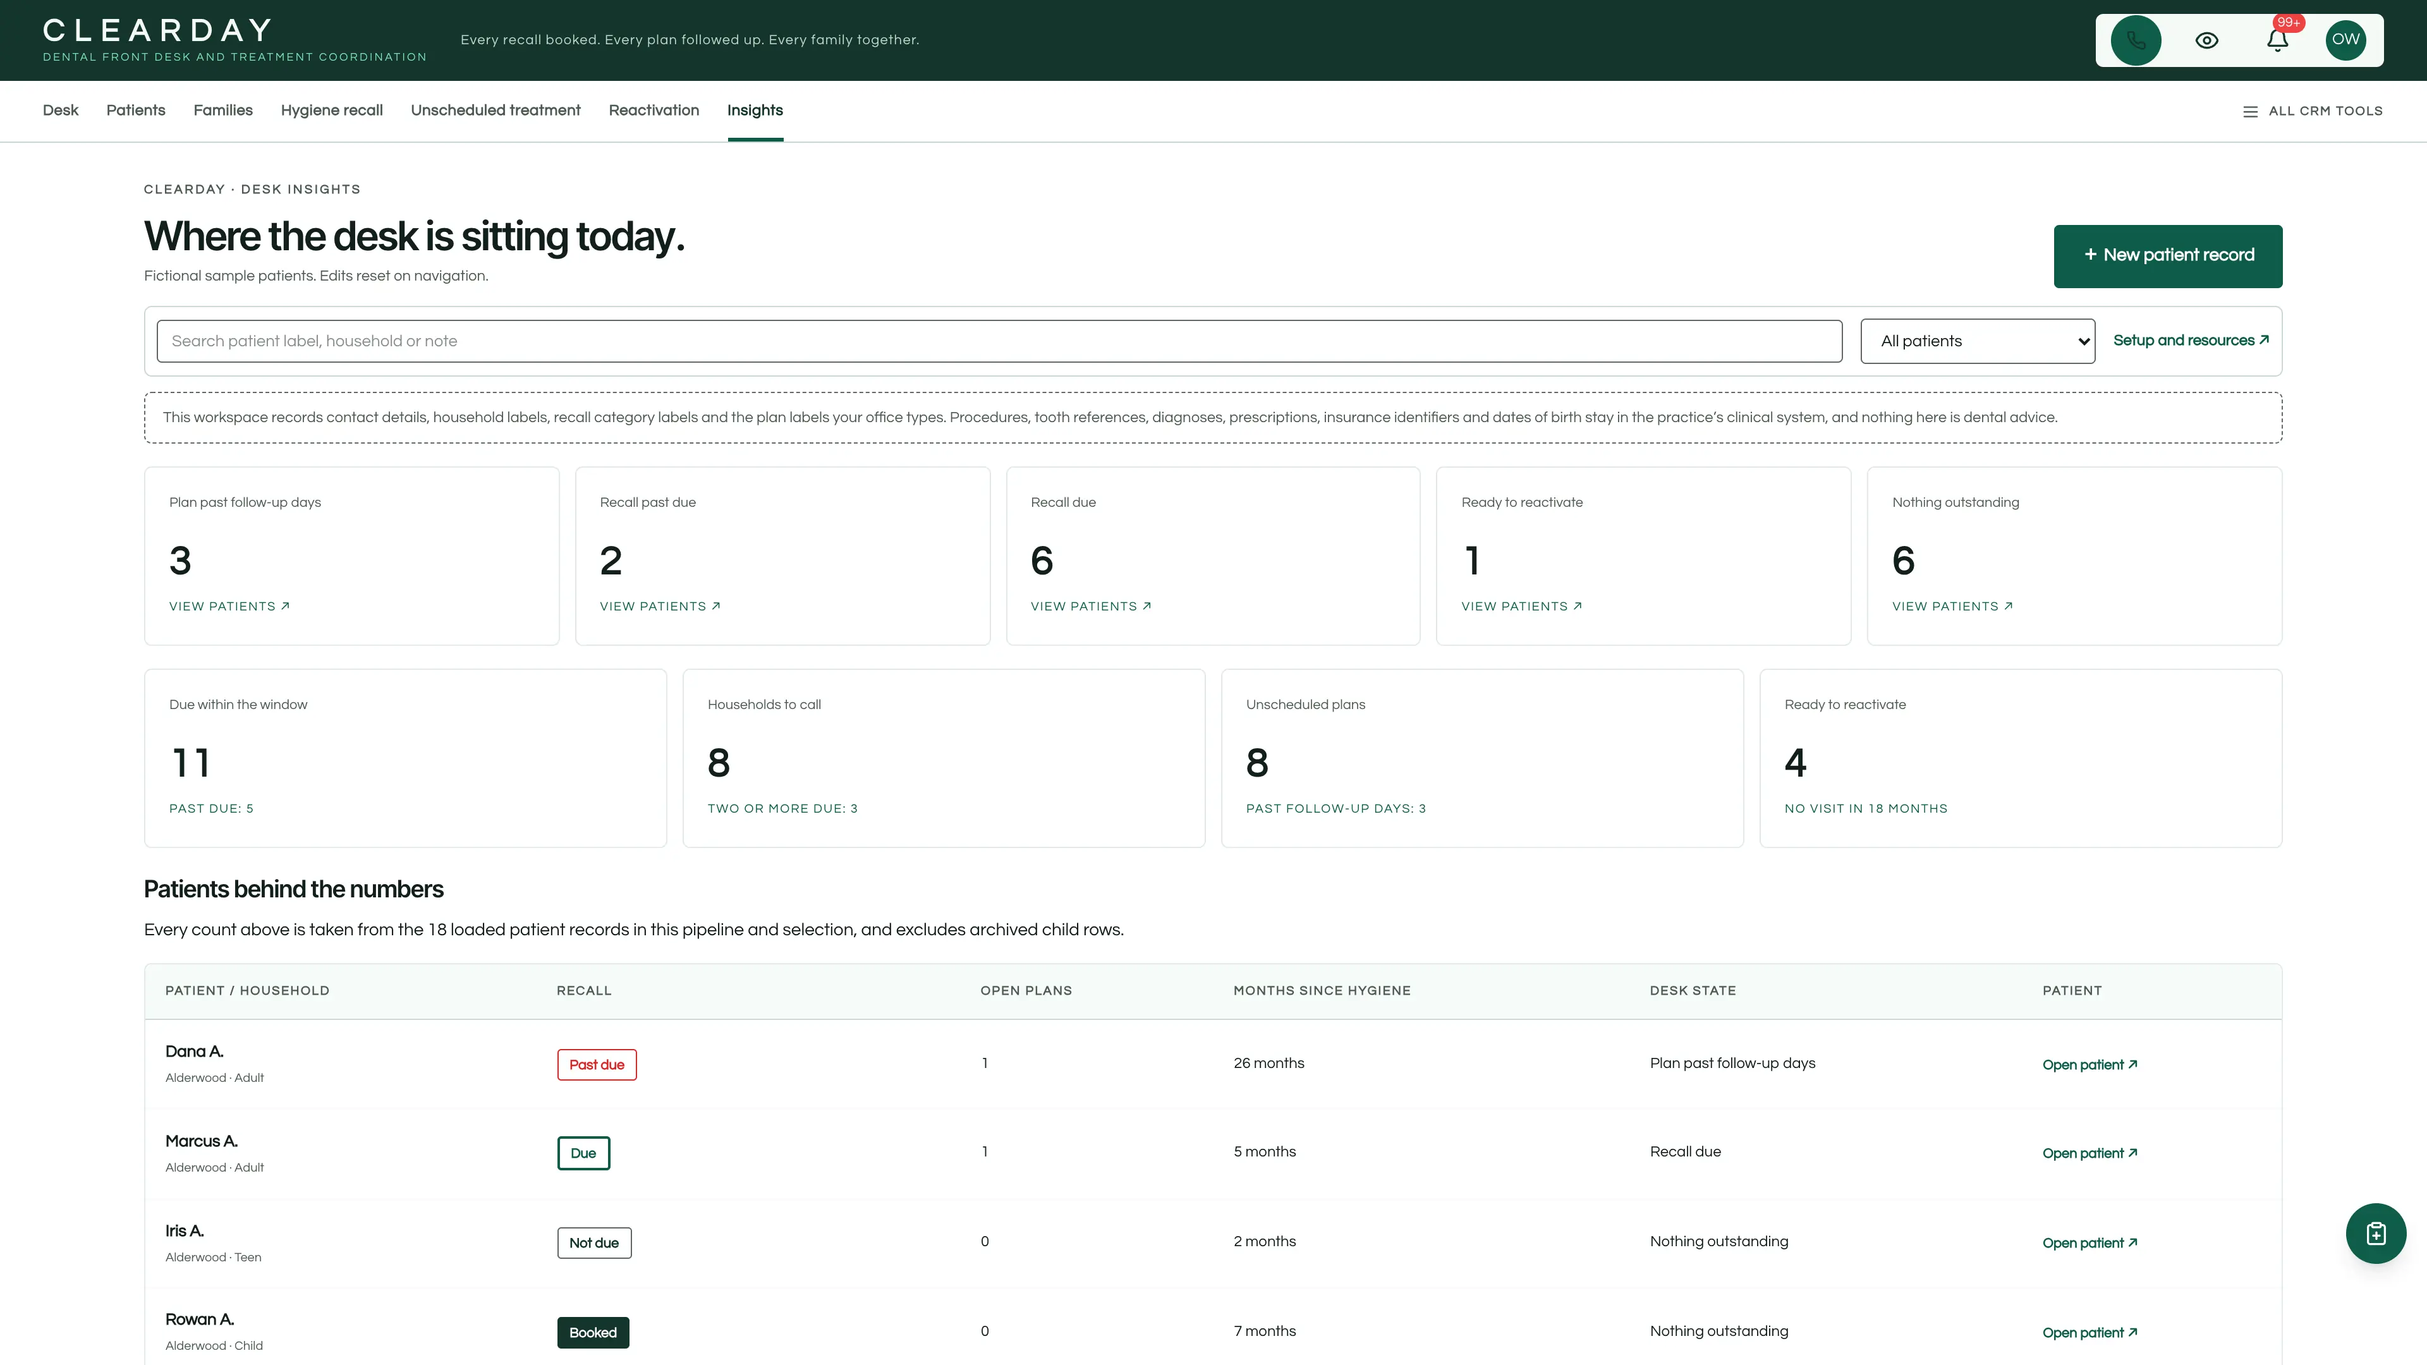Click the Households to call card

point(943,758)
